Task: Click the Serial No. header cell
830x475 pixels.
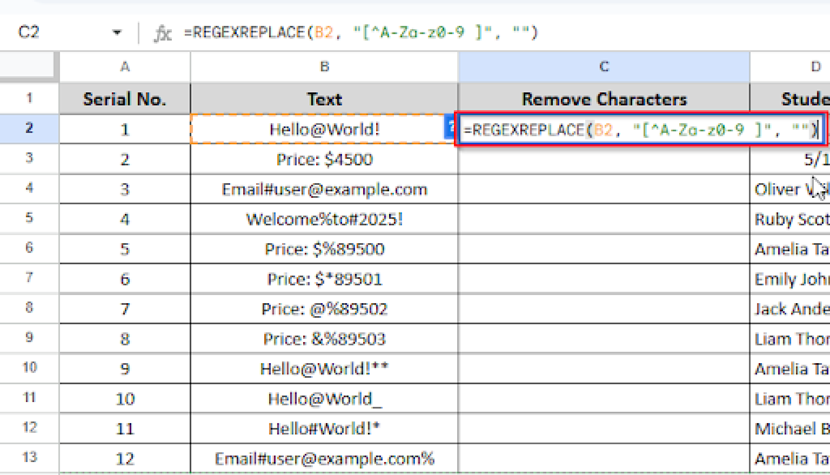Action: coord(125,99)
